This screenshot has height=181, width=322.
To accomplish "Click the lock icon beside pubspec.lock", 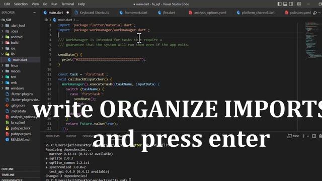I will coord(7,128).
